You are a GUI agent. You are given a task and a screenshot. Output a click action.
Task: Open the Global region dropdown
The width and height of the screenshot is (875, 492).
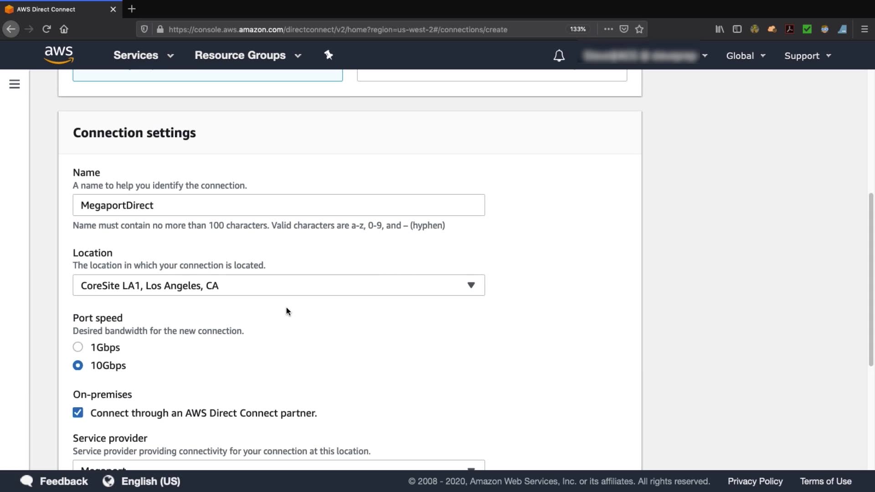[745, 56]
